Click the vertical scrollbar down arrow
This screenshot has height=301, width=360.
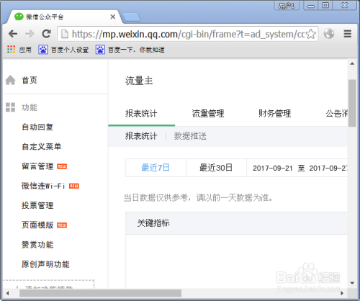click(352, 283)
